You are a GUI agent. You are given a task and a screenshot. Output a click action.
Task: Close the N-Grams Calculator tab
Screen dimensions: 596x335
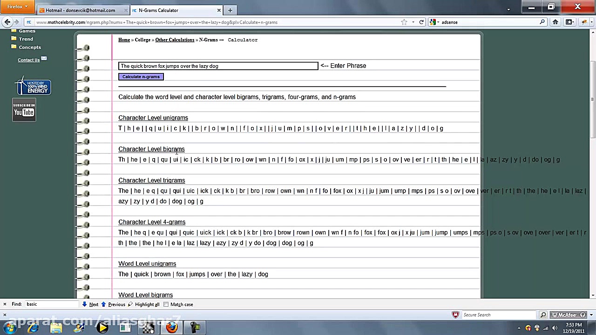click(219, 10)
